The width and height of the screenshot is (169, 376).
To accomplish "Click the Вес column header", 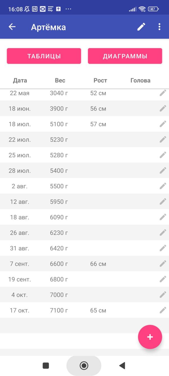I will (60, 80).
